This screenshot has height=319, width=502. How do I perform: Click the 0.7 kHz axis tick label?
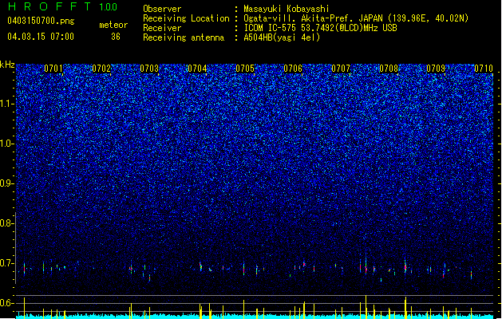[x=6, y=264]
